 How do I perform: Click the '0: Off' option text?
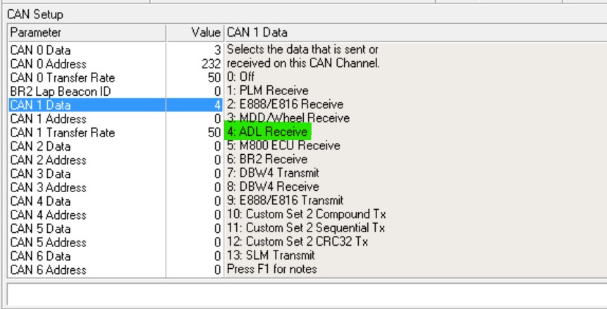(240, 77)
